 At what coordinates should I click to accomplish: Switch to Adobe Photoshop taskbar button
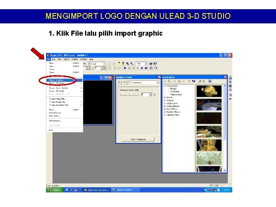[x=125, y=190]
